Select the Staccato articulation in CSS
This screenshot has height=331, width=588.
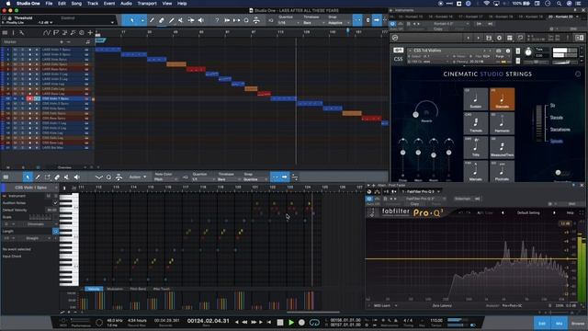click(503, 99)
